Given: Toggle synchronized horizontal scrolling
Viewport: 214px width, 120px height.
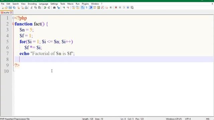Looking at the screenshot, I should point(77,8).
